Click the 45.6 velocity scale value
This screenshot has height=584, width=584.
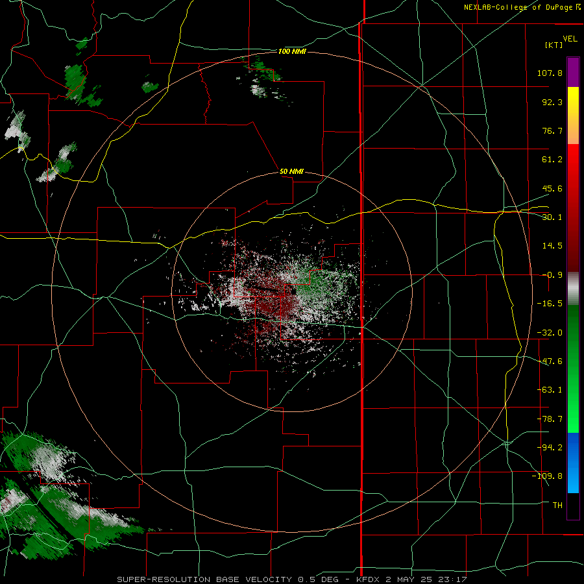(552, 188)
